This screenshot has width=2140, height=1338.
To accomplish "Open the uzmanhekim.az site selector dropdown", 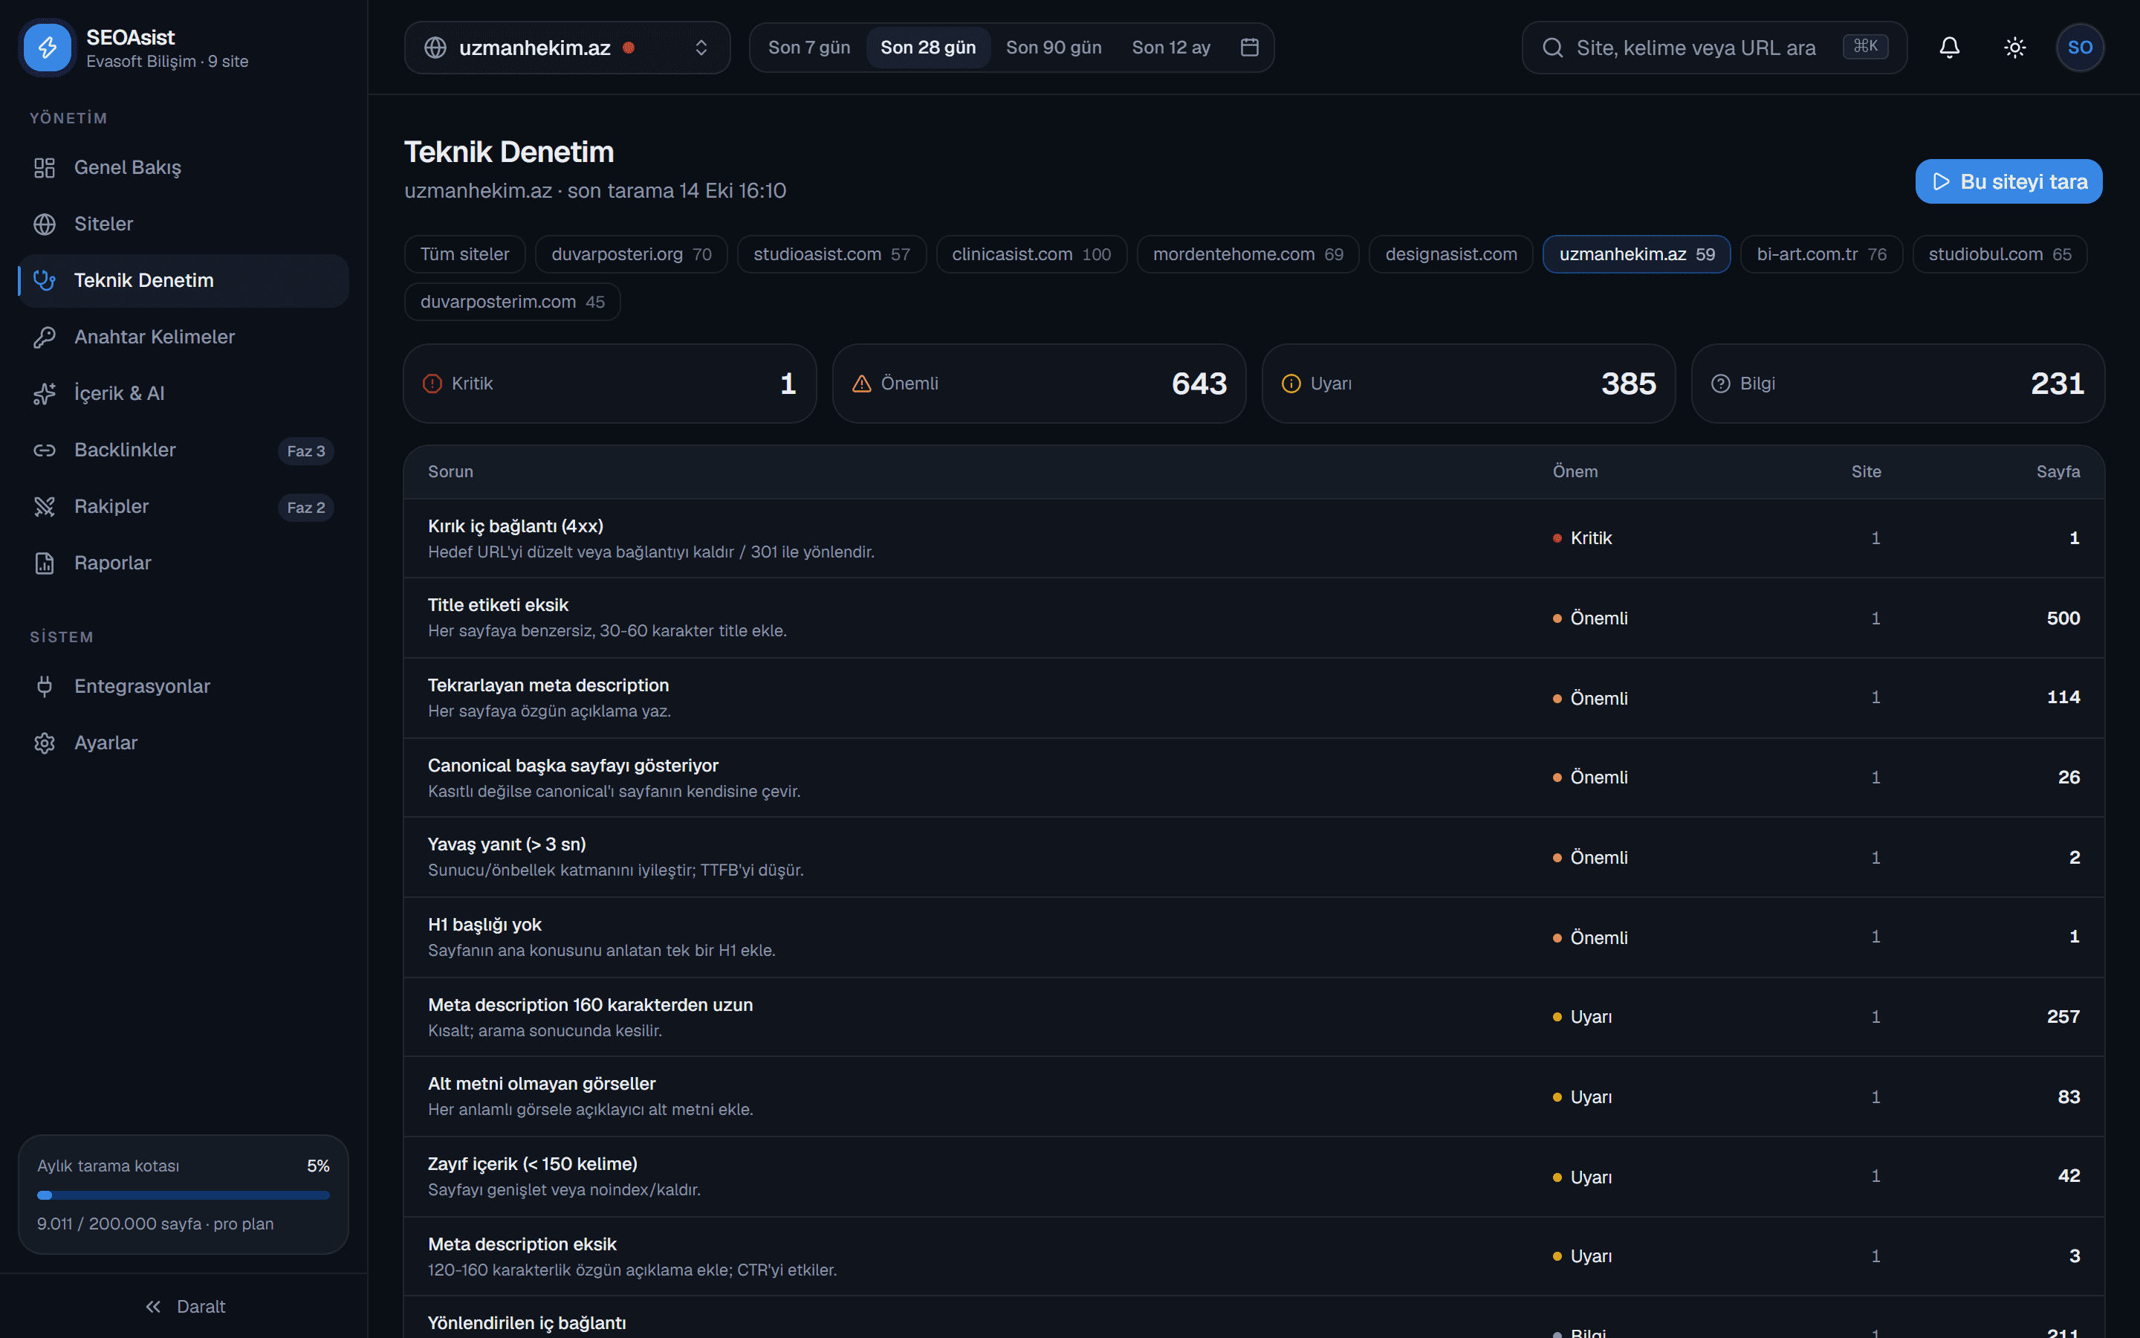I will [x=567, y=48].
